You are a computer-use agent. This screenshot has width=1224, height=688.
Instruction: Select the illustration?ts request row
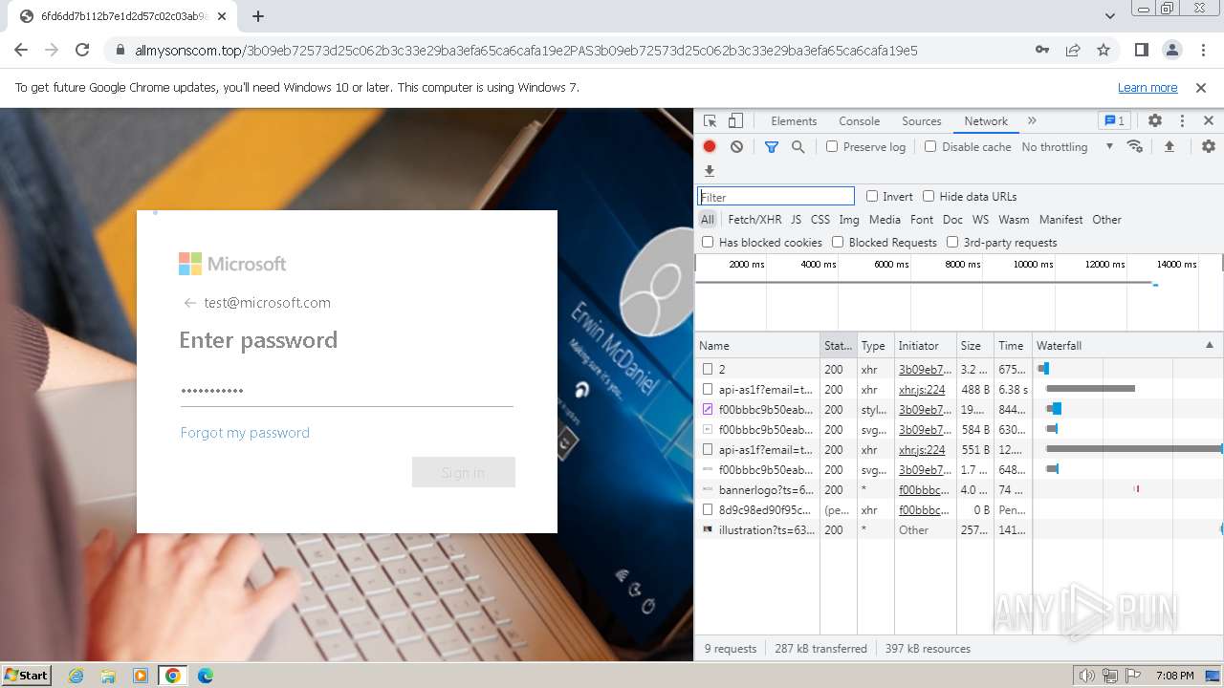tap(959, 530)
